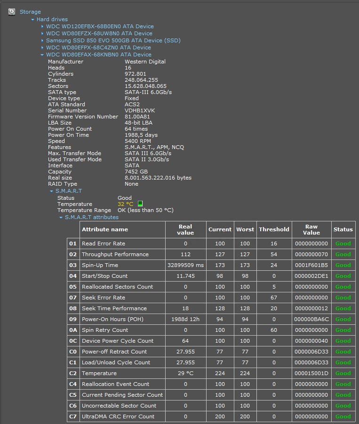This screenshot has height=424, width=359.
Task: Collapse the S.M.A.R.T section
Action: 52,191
